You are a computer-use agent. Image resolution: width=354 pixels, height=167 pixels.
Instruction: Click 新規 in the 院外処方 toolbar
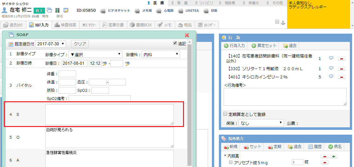pos(231,147)
